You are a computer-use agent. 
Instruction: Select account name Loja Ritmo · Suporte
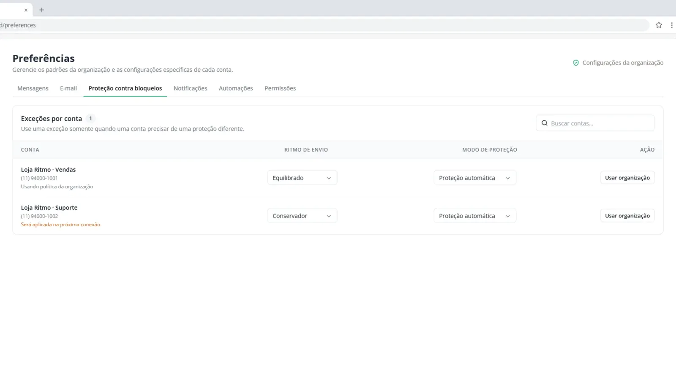point(49,208)
